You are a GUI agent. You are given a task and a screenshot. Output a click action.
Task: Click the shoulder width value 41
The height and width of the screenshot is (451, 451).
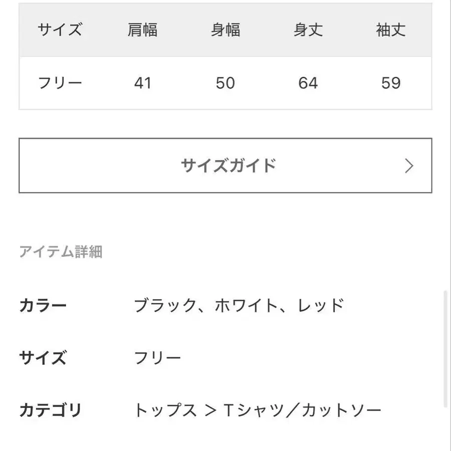click(143, 83)
